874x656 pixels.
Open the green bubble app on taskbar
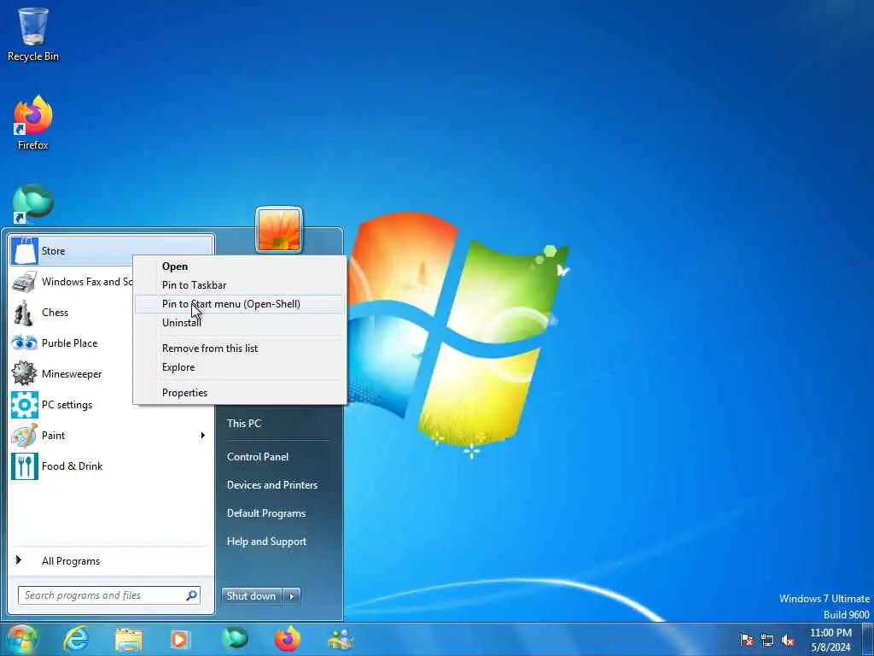[235, 639]
